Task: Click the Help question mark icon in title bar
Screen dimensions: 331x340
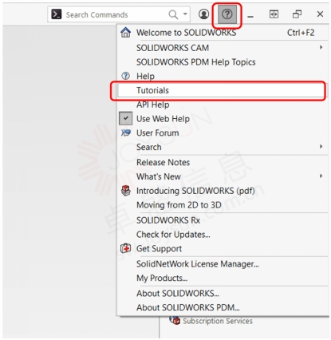Action: [x=227, y=14]
